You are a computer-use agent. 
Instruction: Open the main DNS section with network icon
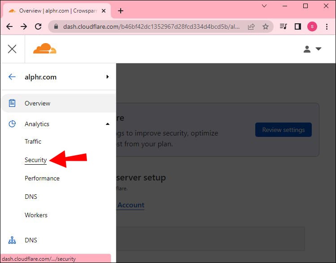[x=31, y=240]
